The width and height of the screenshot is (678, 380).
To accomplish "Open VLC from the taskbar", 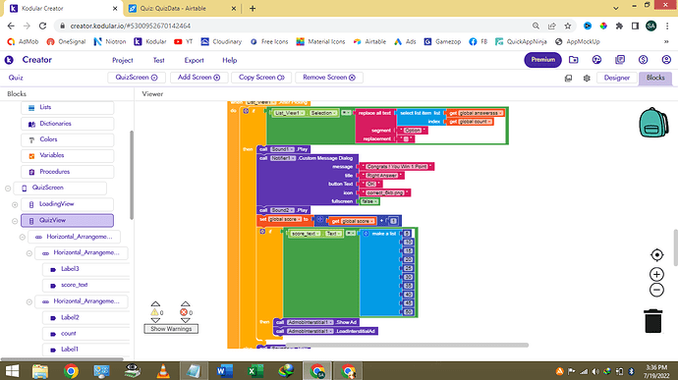I will click(163, 371).
